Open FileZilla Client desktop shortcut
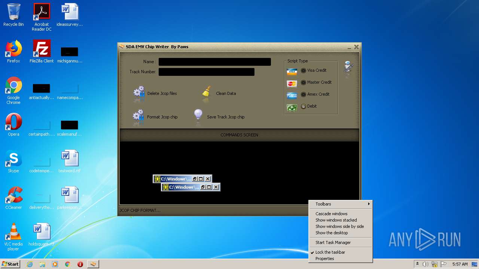This screenshot has height=269, width=479. click(42, 52)
